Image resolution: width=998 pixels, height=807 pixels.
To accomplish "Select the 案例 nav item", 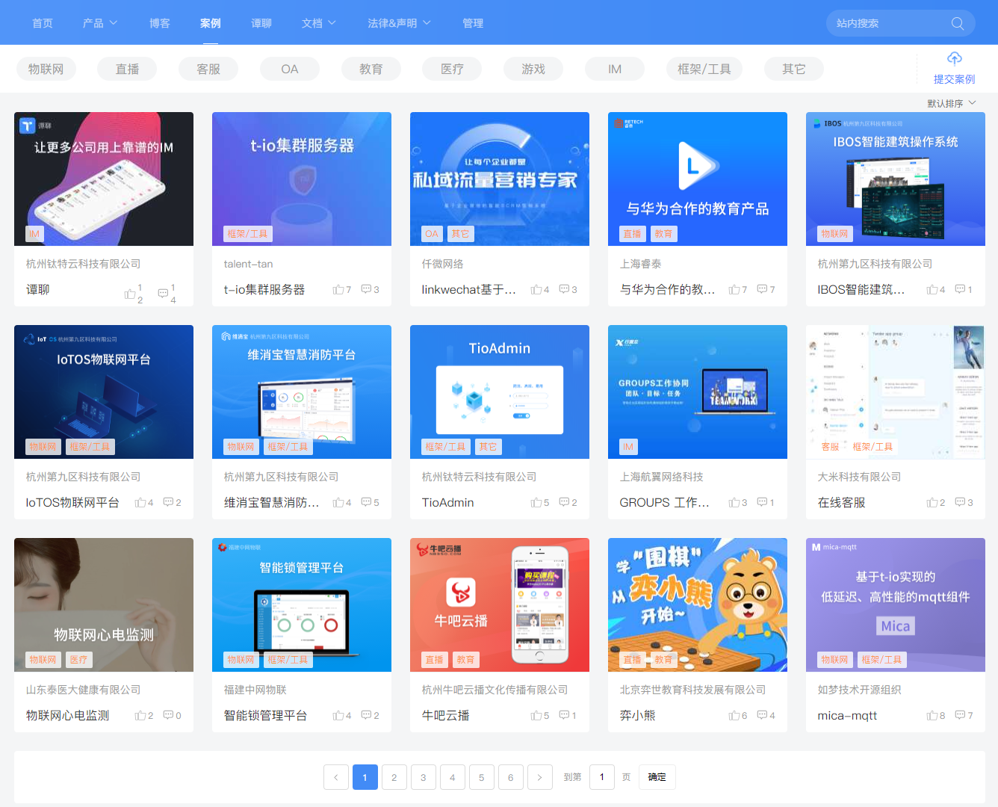I will point(211,23).
